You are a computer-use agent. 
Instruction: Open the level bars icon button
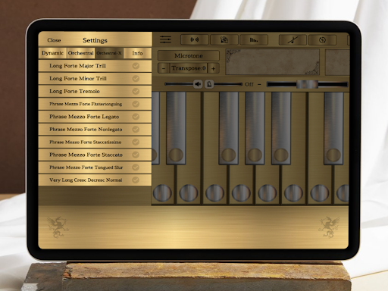[254, 40]
